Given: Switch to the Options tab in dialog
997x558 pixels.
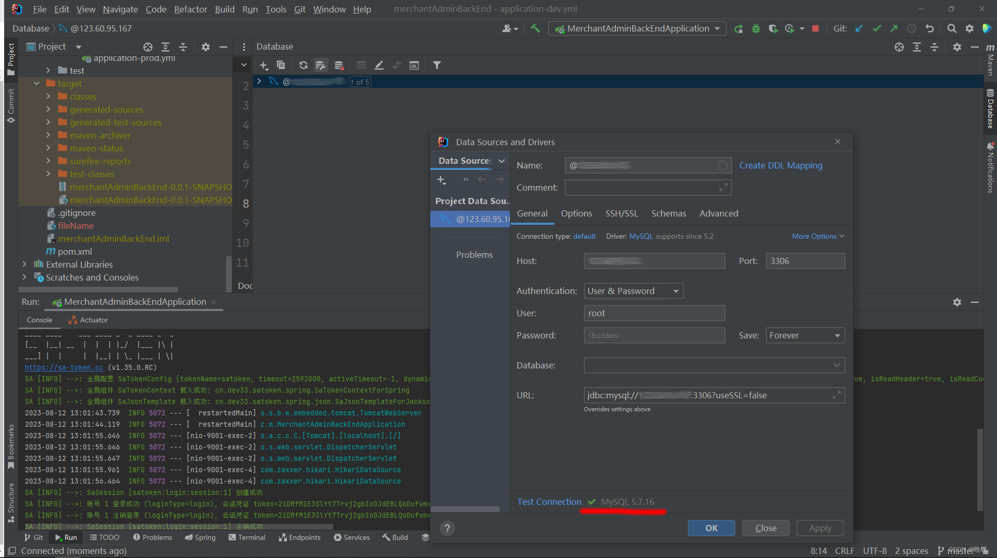Looking at the screenshot, I should [576, 213].
